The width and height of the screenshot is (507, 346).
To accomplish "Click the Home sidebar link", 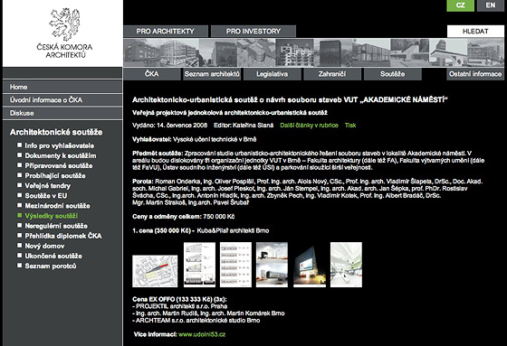I will pyautogui.click(x=62, y=87).
